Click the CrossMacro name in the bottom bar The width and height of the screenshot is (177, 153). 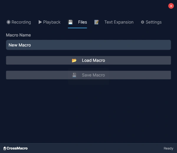point(17,148)
